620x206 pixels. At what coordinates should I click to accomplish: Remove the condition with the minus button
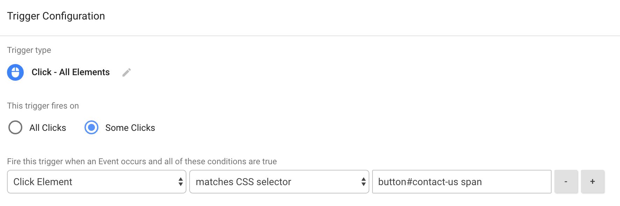(x=566, y=182)
